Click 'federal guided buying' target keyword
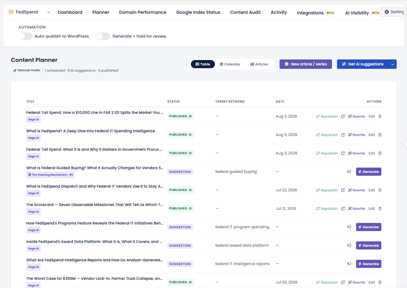The width and height of the screenshot is (407, 288). click(x=236, y=171)
